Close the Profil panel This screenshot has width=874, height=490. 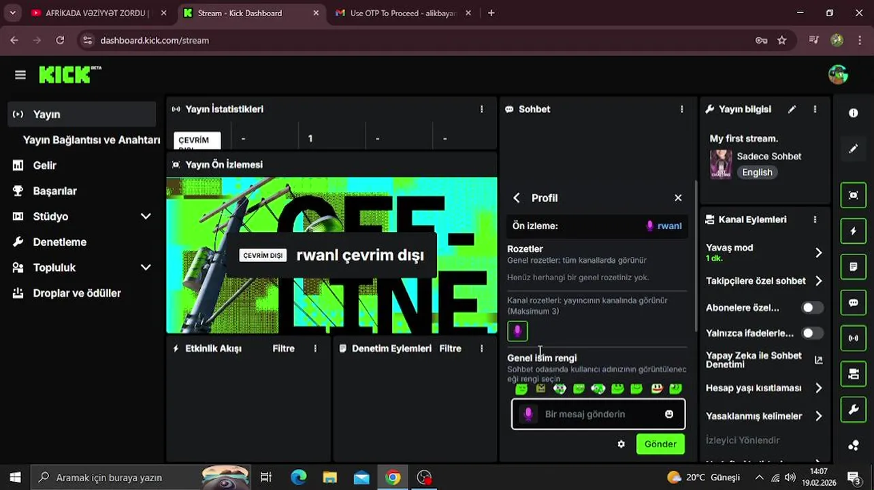(x=678, y=198)
